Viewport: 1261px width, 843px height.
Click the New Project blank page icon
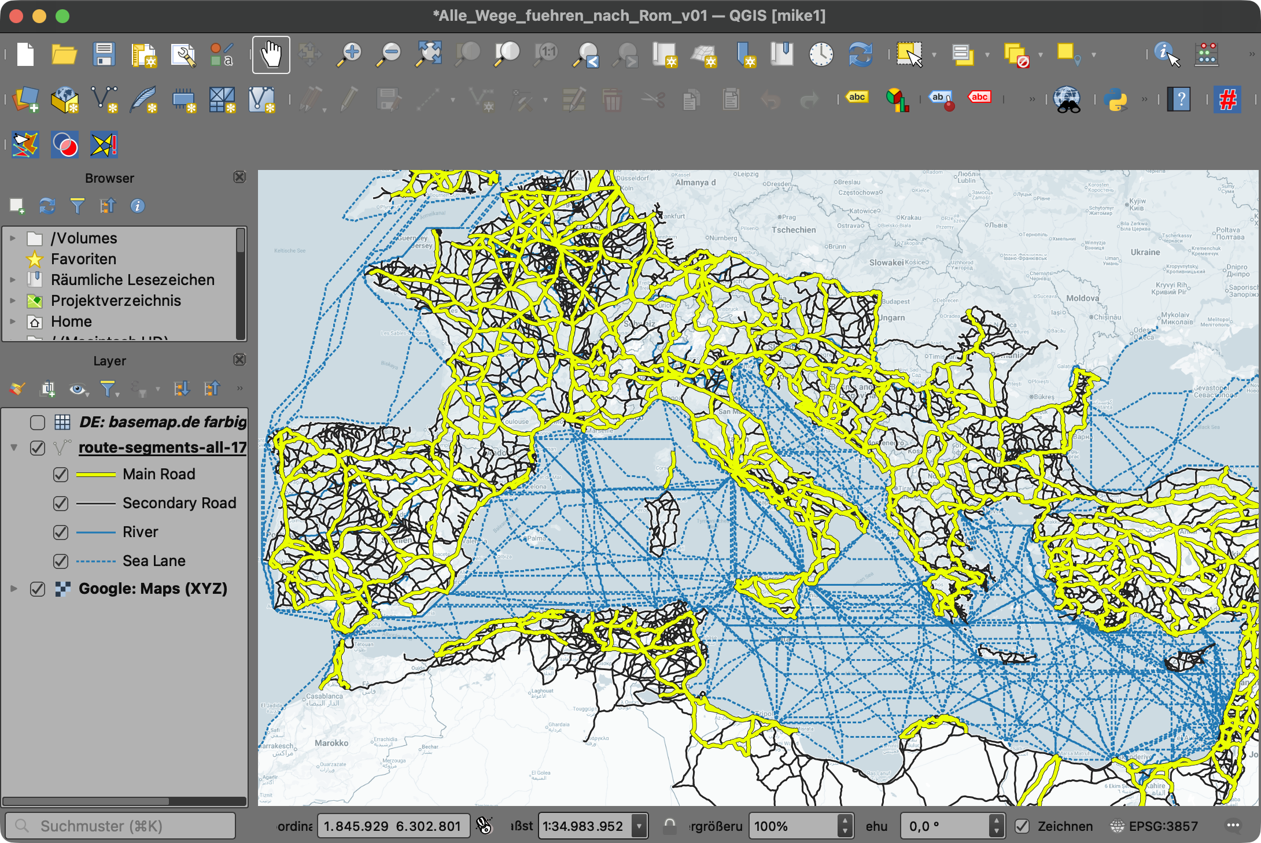25,55
